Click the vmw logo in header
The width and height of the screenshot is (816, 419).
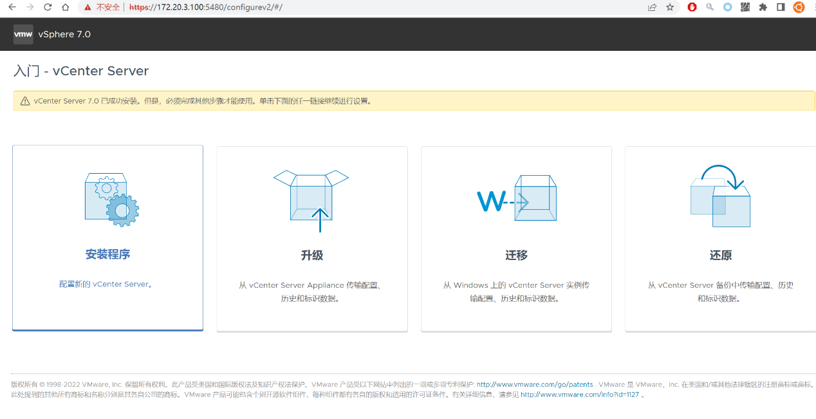pyautogui.click(x=23, y=34)
